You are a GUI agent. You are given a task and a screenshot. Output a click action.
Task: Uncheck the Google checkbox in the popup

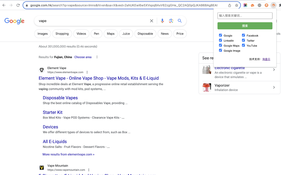[x=220, y=35]
